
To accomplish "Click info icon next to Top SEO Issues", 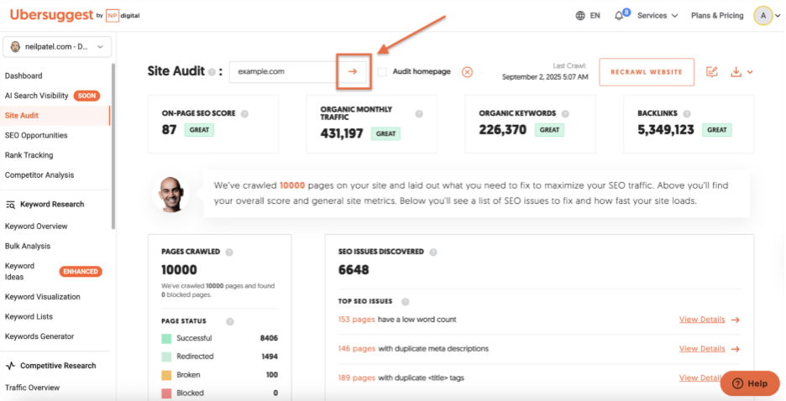I will click(x=405, y=301).
